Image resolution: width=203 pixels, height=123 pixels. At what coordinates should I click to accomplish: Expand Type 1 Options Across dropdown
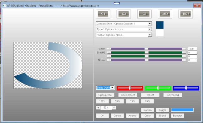(x=150, y=29)
